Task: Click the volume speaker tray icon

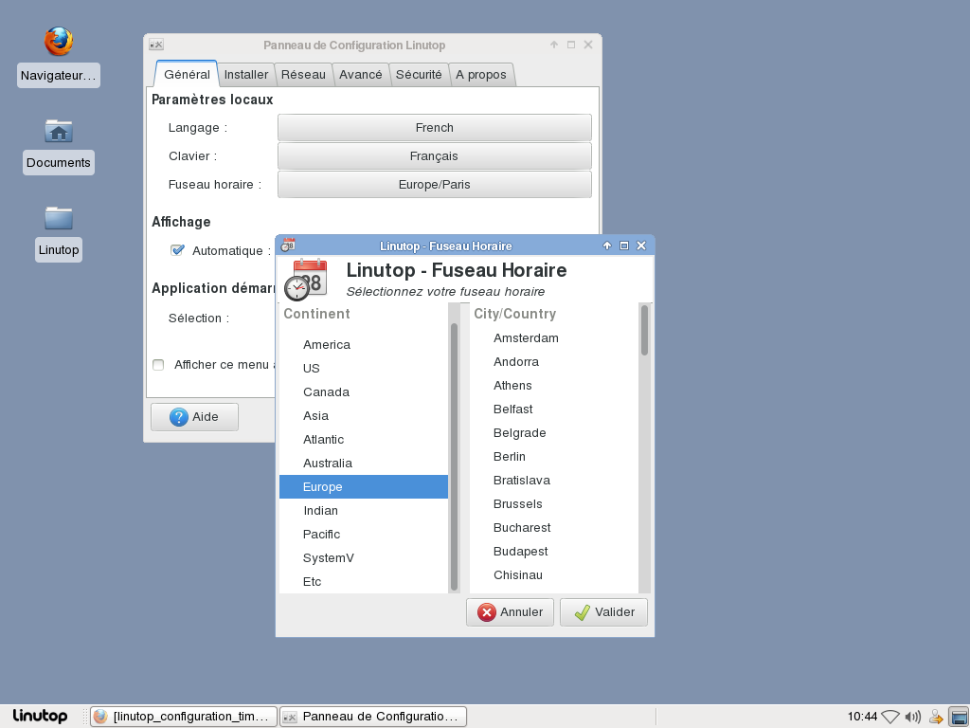Action: (912, 717)
